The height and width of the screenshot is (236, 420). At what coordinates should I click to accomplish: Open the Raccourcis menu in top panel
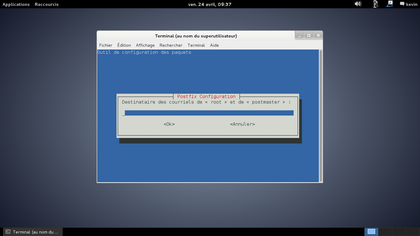46,4
